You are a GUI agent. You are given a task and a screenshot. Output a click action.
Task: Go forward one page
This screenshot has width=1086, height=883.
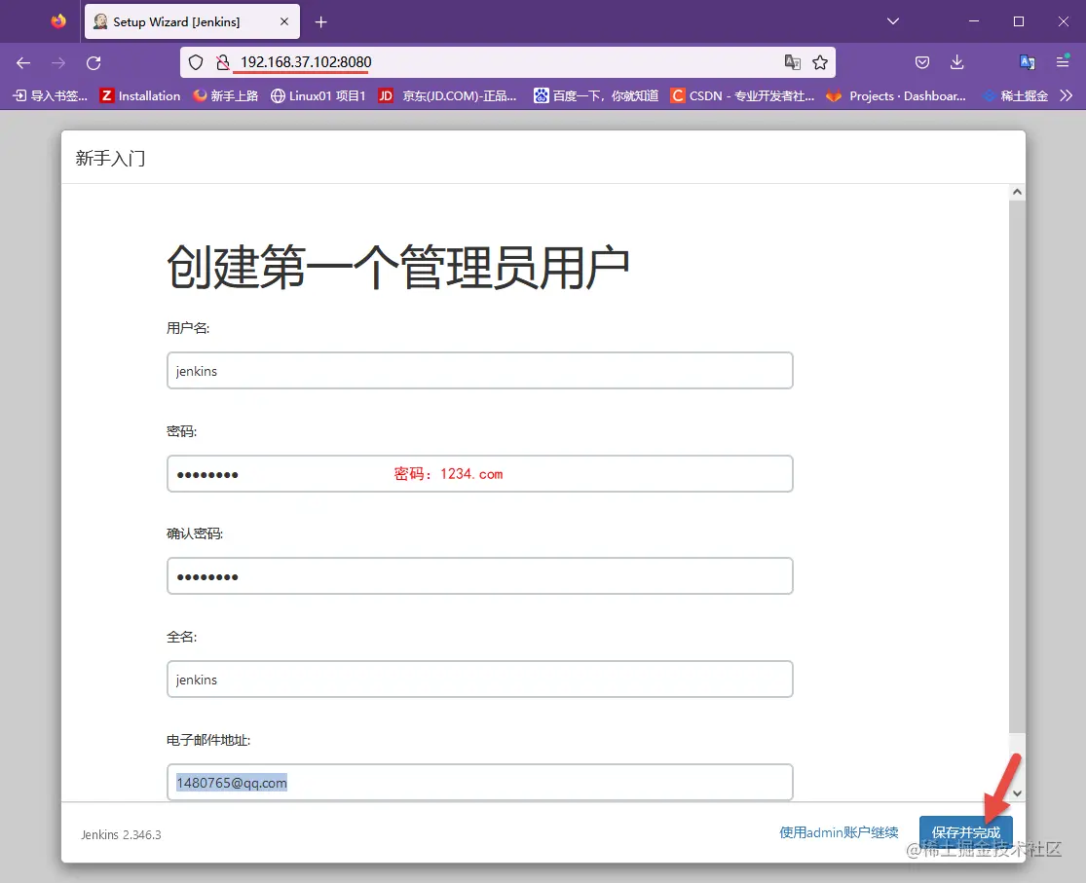point(58,63)
